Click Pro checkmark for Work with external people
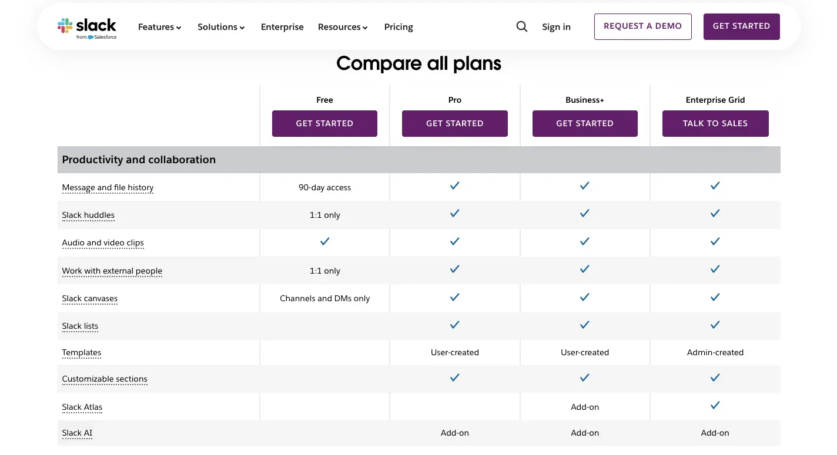 tap(454, 269)
